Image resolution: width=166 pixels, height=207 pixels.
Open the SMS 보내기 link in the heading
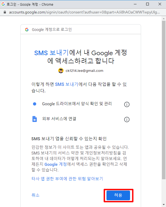51,52
